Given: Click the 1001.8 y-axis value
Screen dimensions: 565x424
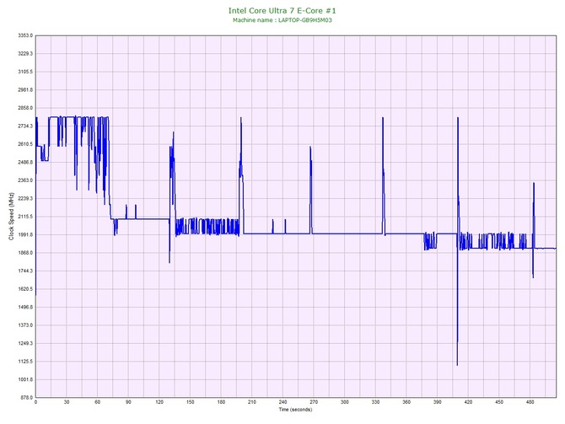Looking at the screenshot, I should click(25, 379).
